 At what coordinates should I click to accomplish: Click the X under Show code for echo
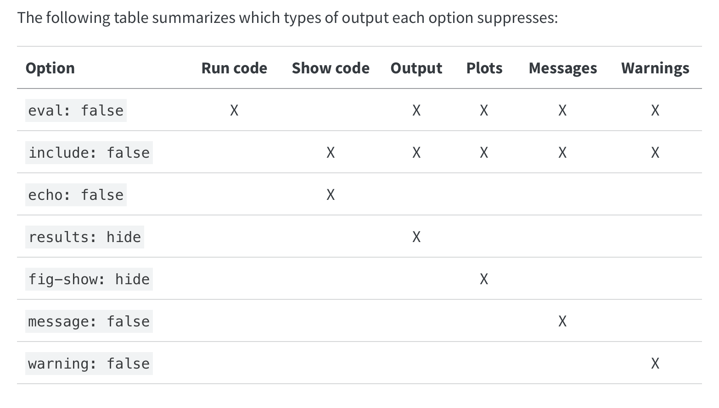pyautogui.click(x=331, y=195)
